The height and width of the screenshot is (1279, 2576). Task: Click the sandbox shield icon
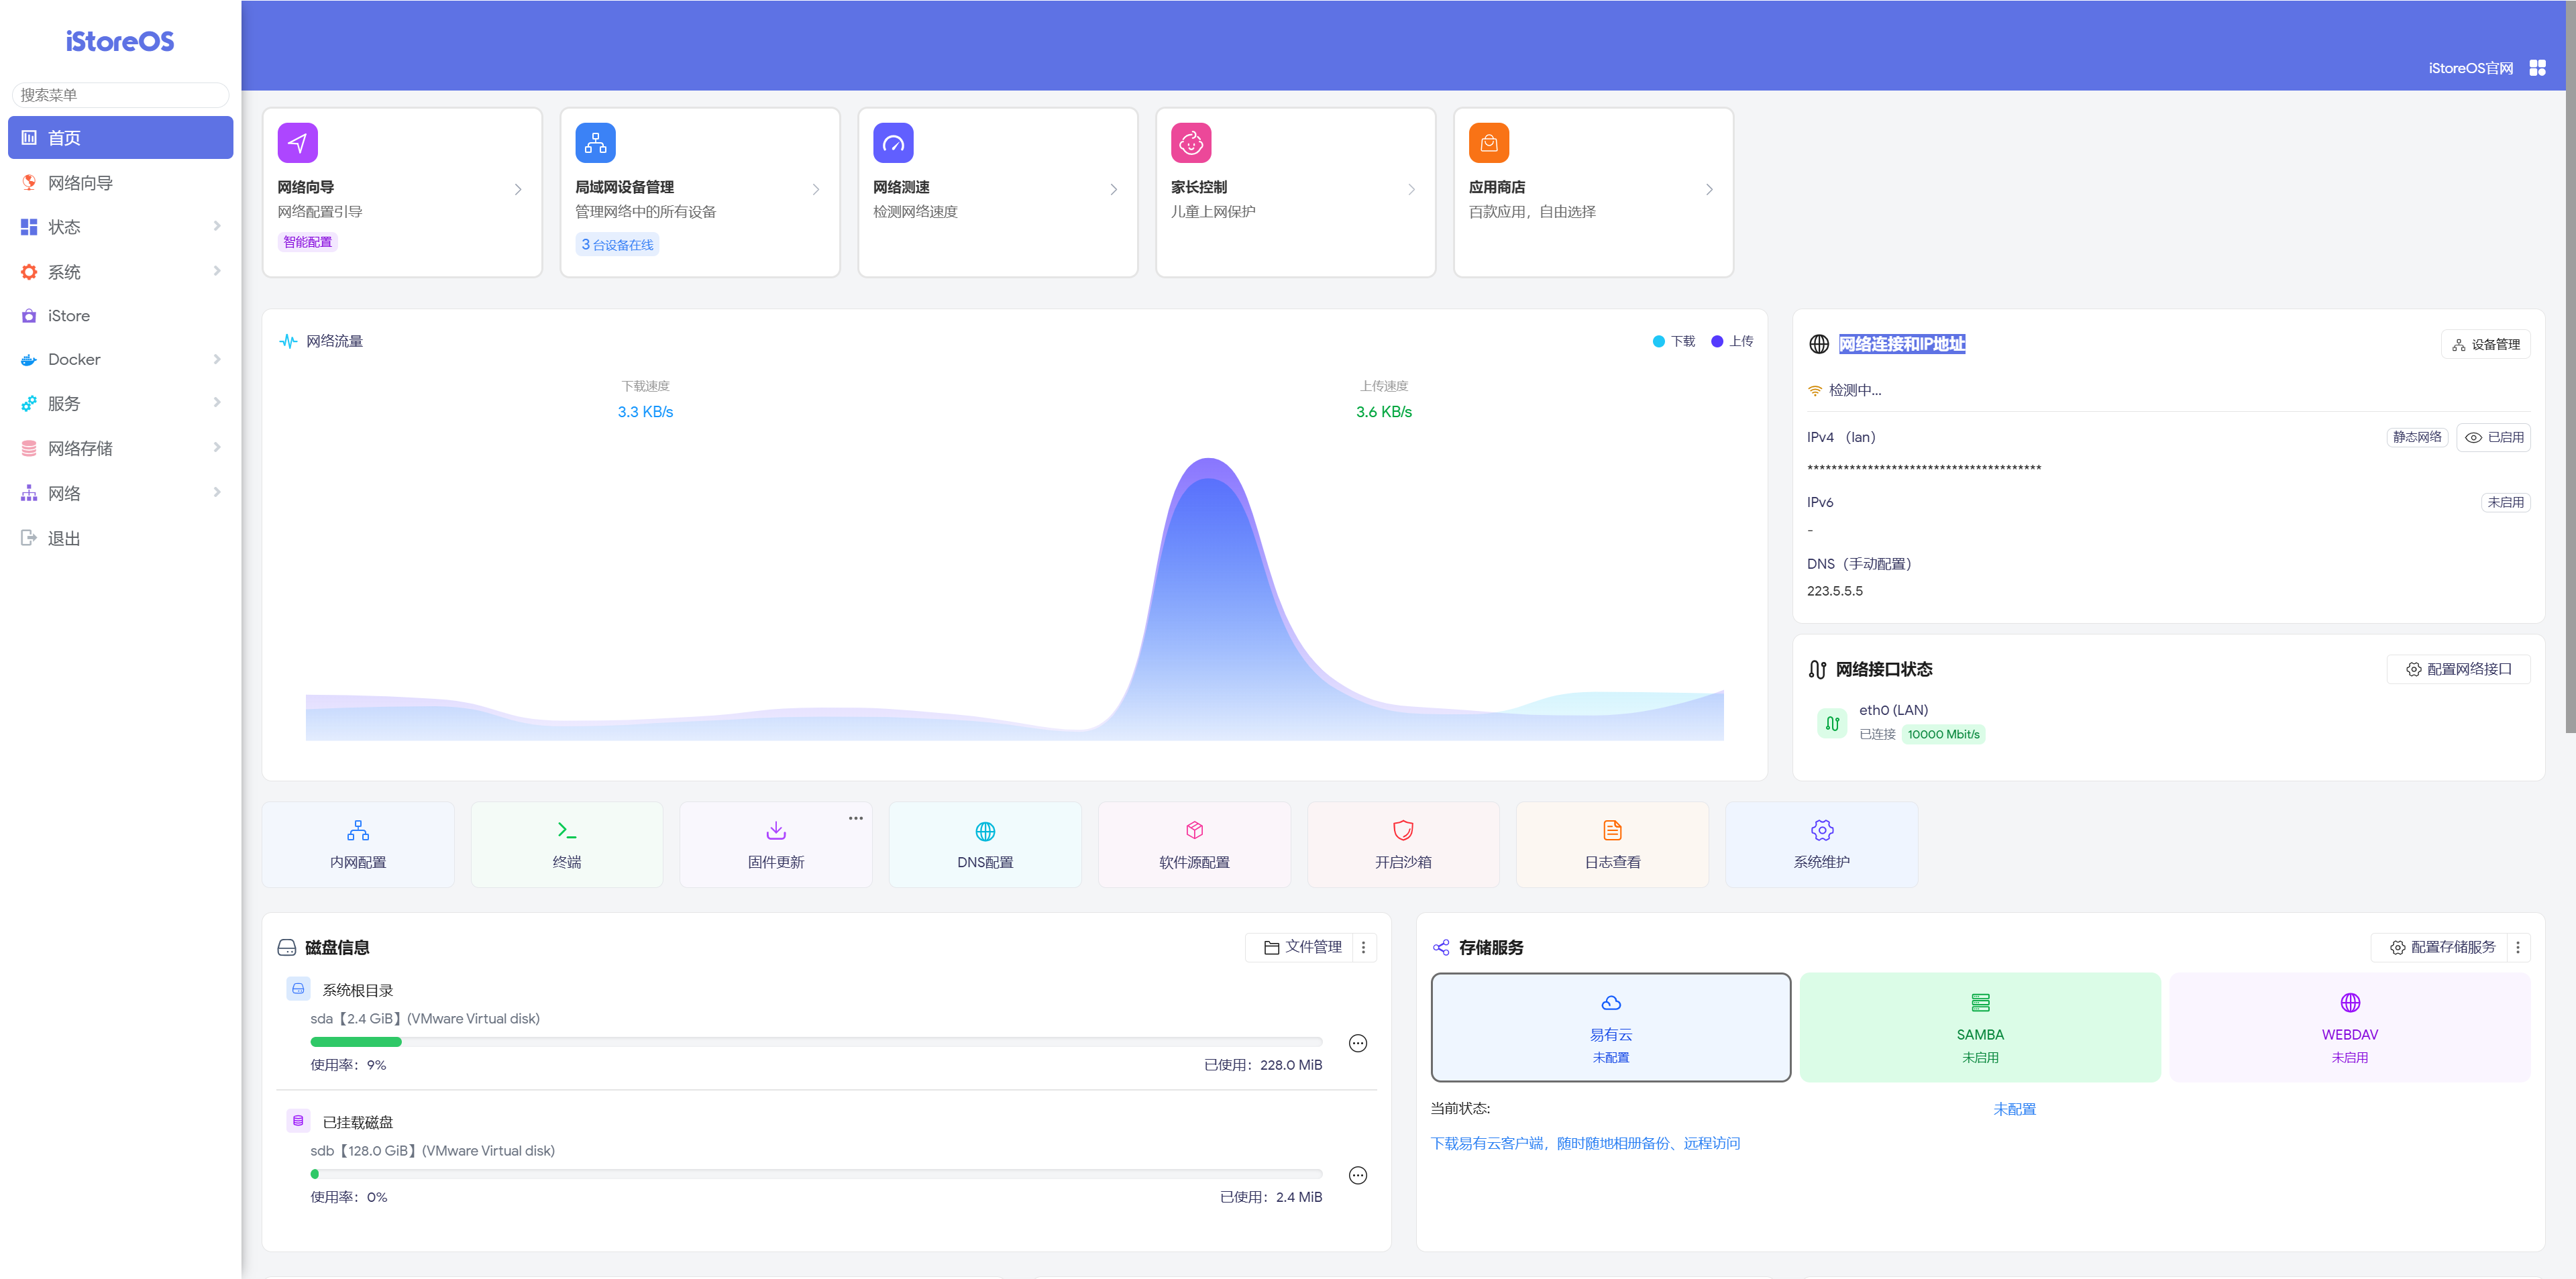coord(1402,830)
